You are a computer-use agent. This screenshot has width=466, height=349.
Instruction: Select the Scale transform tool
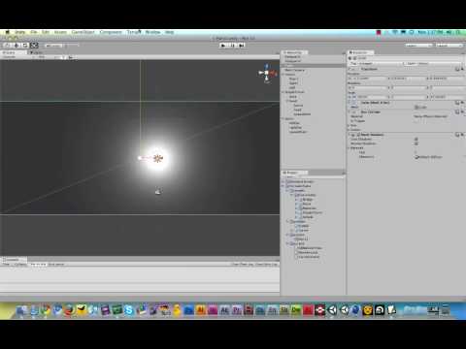click(34, 46)
